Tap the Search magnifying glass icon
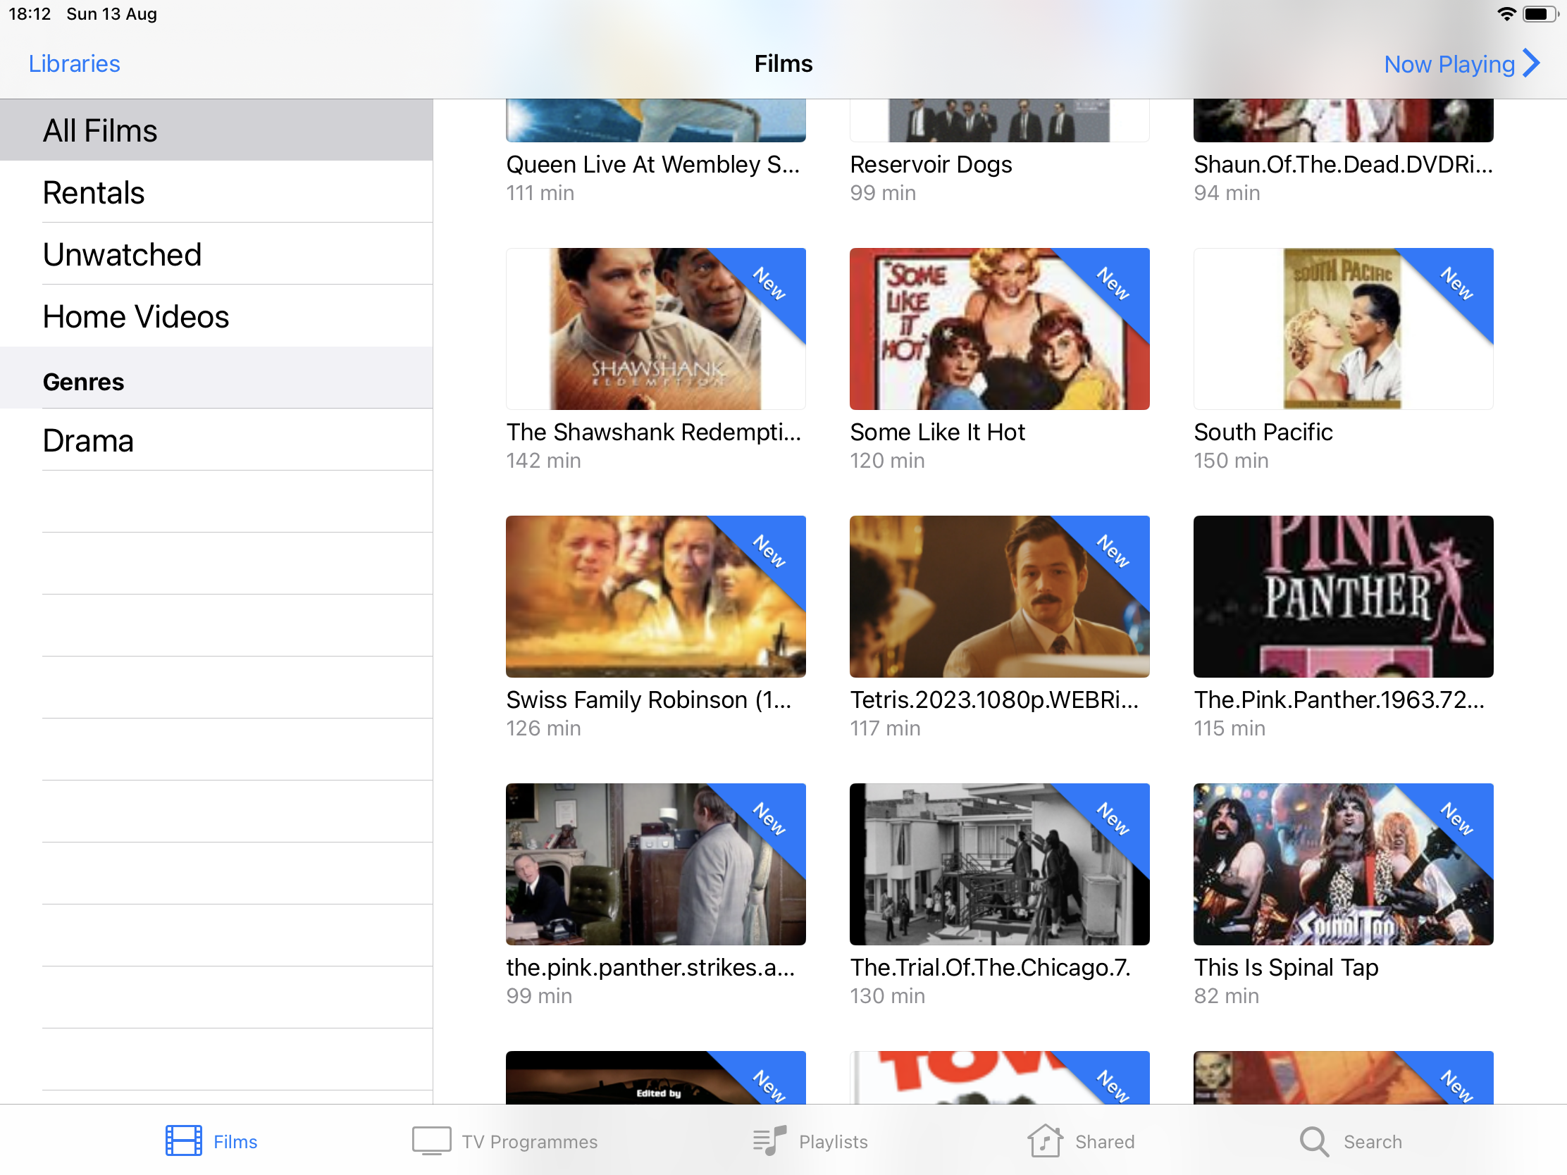Viewport: 1567px width, 1175px height. (x=1314, y=1140)
